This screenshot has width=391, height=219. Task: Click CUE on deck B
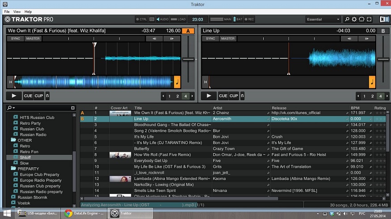point(223,96)
